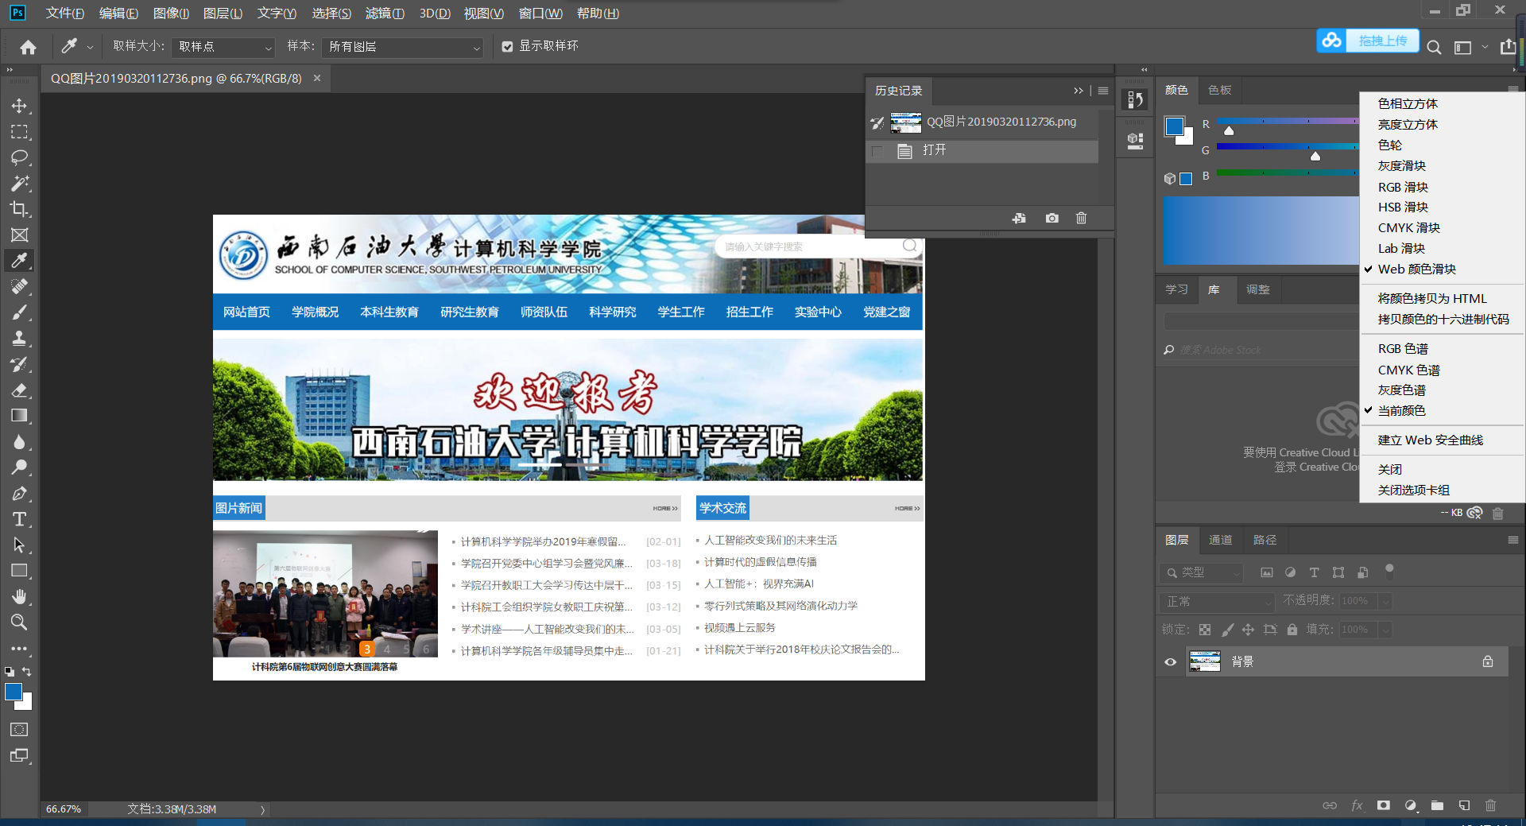Select the Brush tool
Image resolution: width=1526 pixels, height=826 pixels.
[19, 312]
